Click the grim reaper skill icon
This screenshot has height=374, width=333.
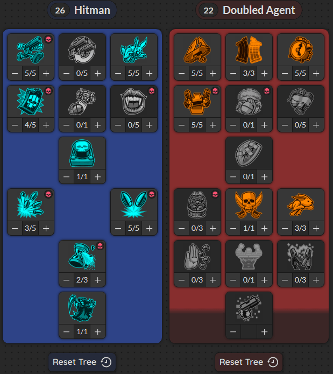click(x=82, y=308)
